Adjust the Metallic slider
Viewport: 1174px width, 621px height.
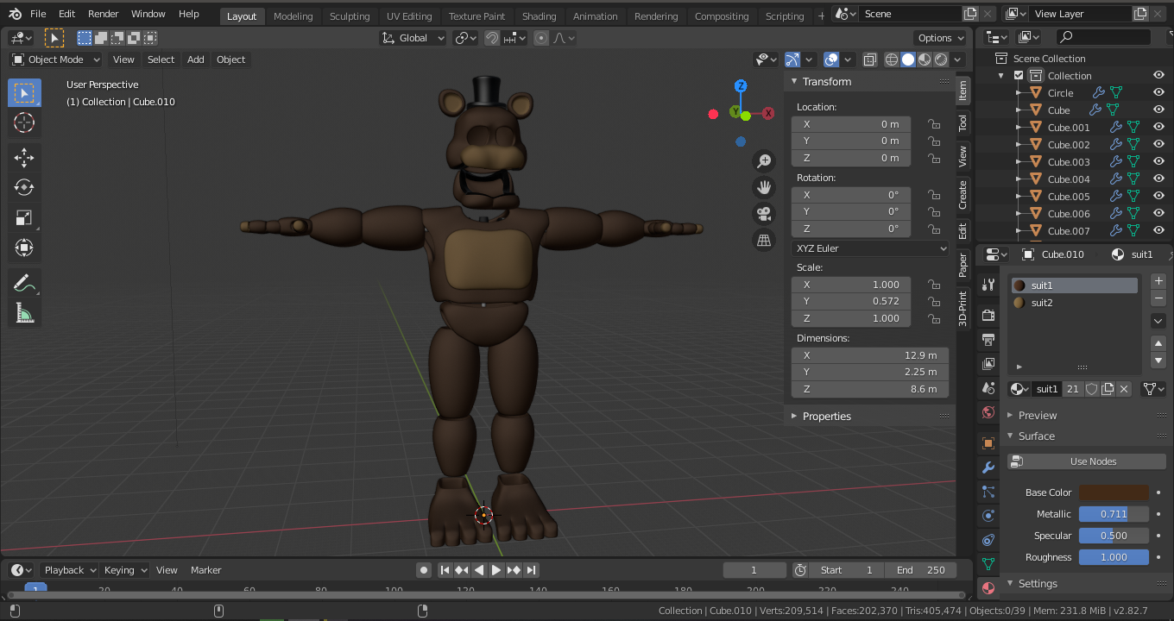[x=1114, y=514]
